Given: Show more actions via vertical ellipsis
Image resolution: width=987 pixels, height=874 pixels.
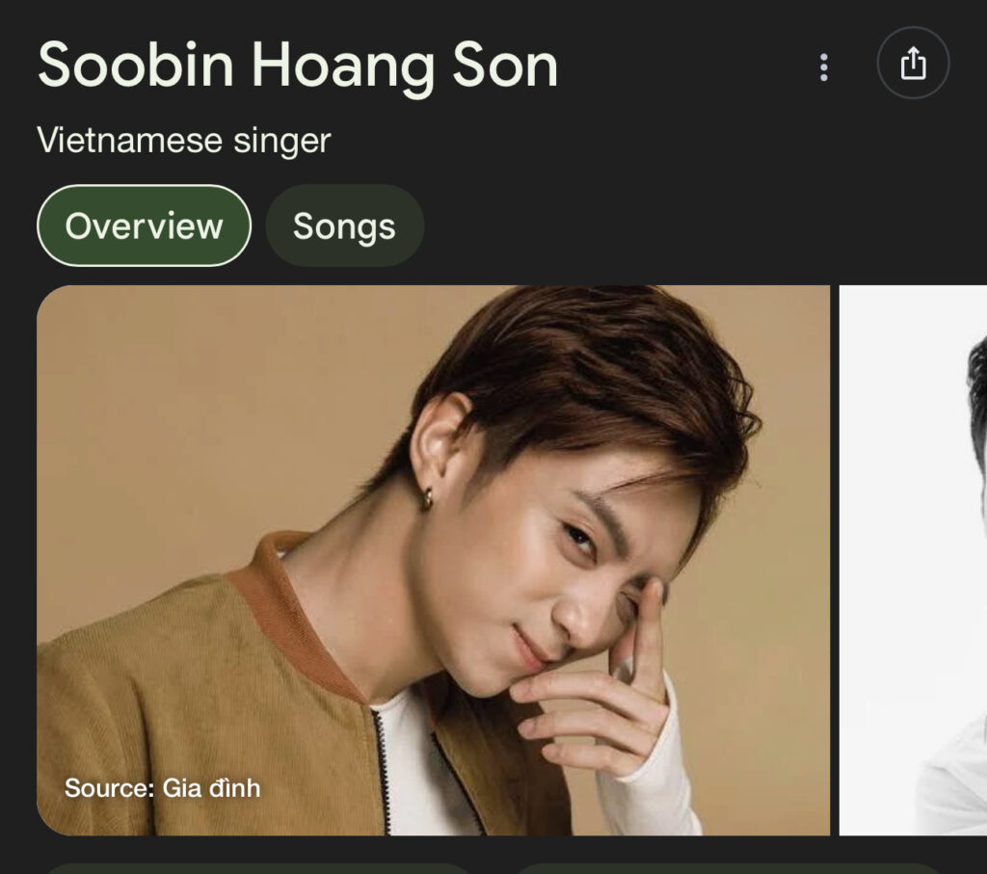Looking at the screenshot, I should coord(823,66).
